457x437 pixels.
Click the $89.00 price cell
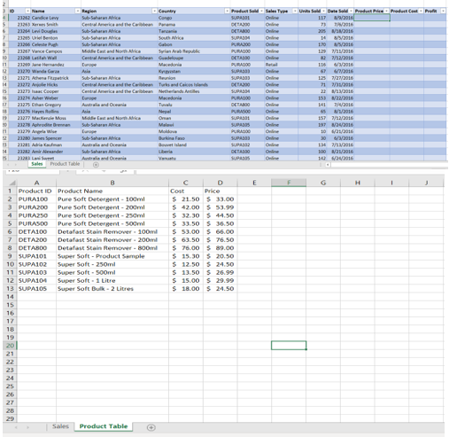[220, 248]
